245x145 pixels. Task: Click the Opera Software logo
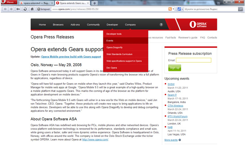coord(198,24)
